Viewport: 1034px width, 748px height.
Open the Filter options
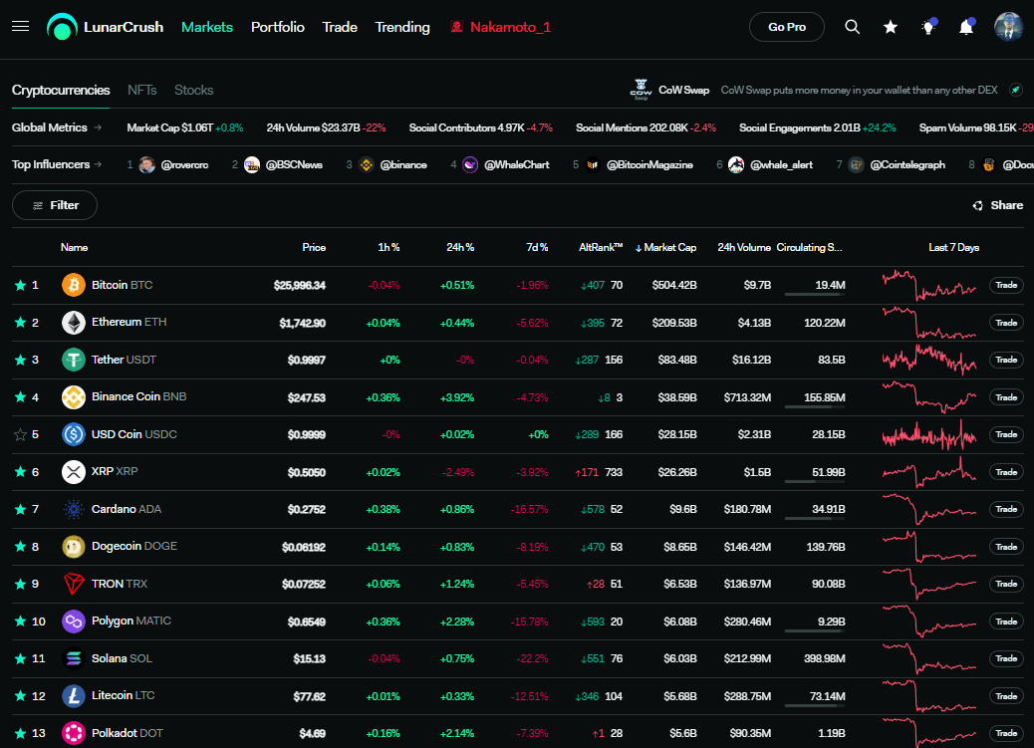point(55,205)
